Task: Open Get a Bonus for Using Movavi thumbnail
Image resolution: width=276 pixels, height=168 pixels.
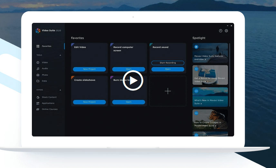Action: [x=210, y=75]
